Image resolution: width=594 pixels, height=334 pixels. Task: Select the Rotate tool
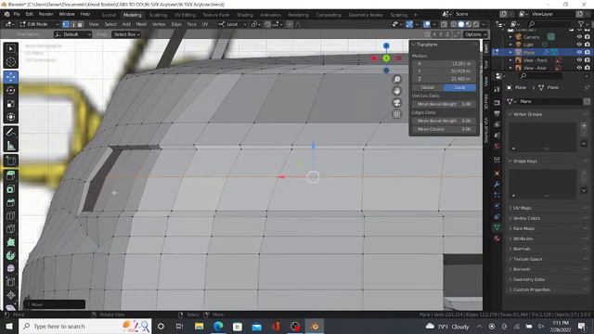pyautogui.click(x=10, y=91)
